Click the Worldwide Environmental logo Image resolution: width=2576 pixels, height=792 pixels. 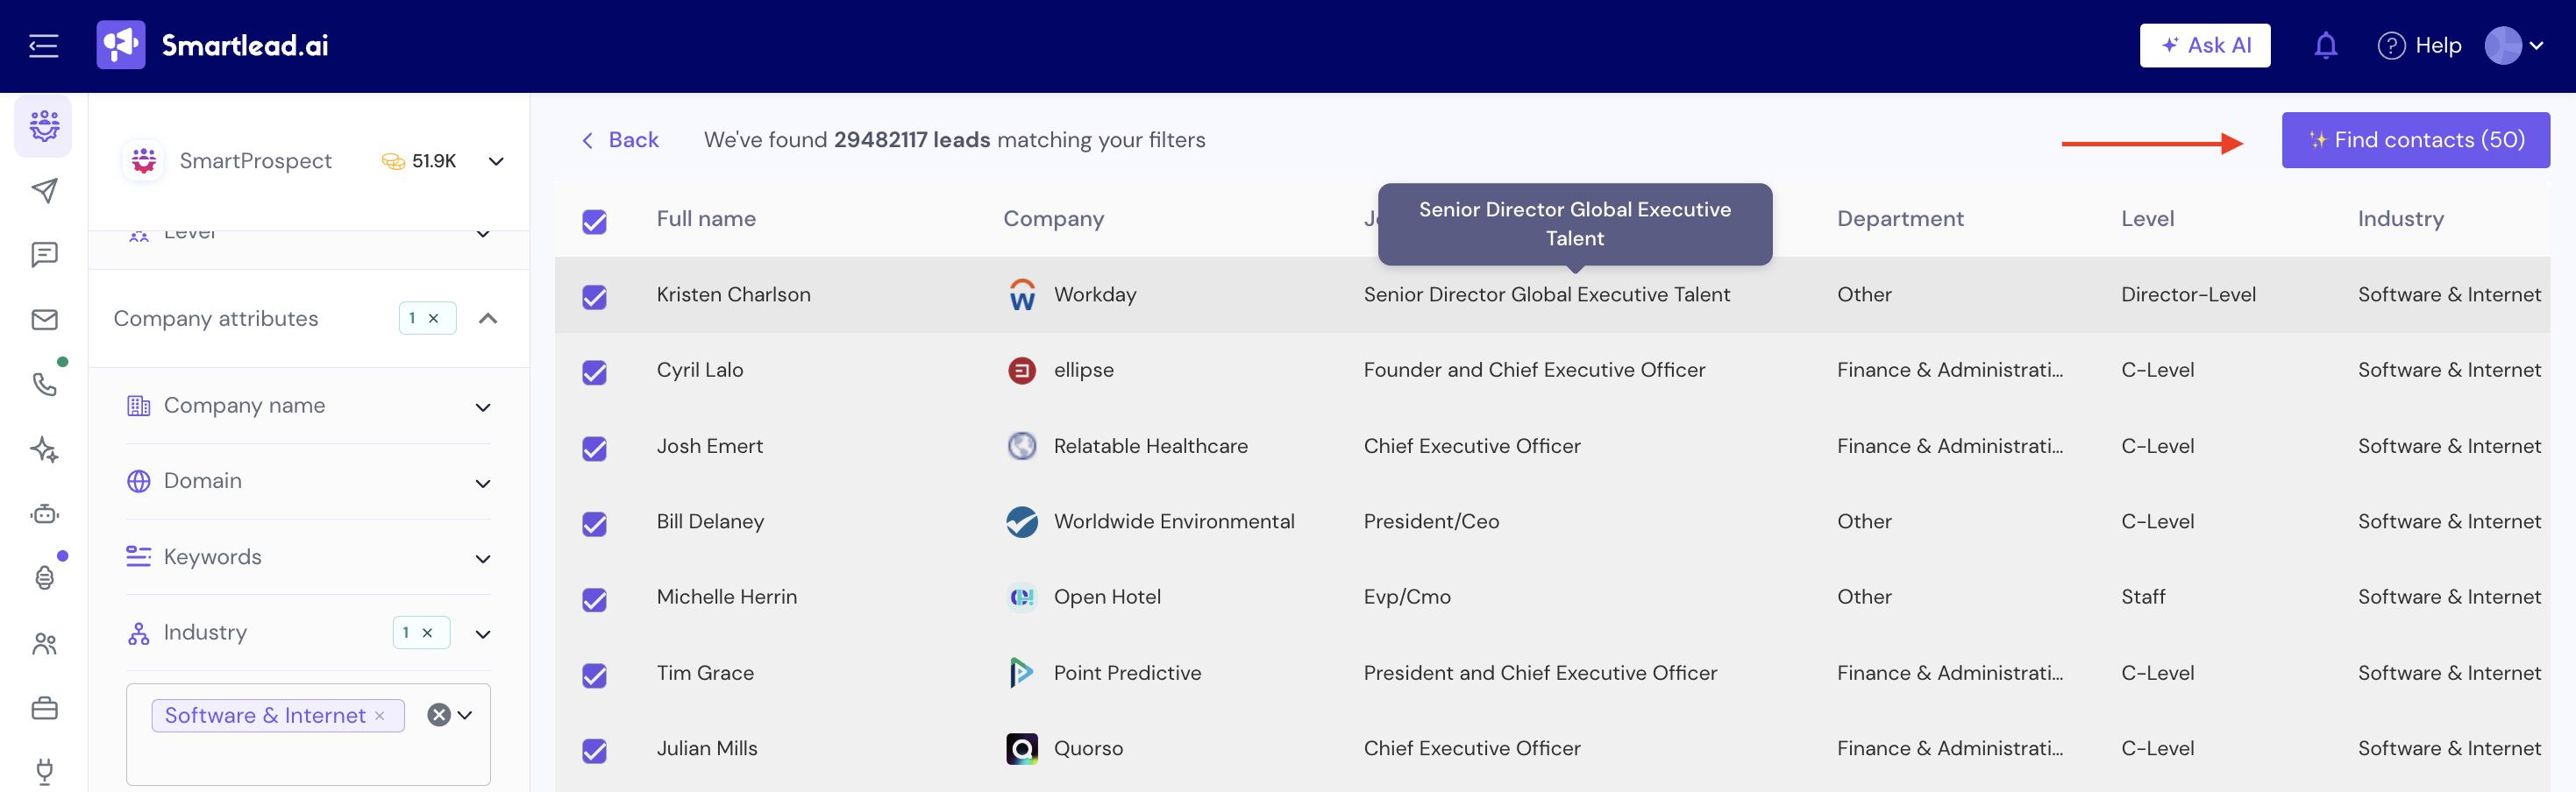(x=1021, y=521)
